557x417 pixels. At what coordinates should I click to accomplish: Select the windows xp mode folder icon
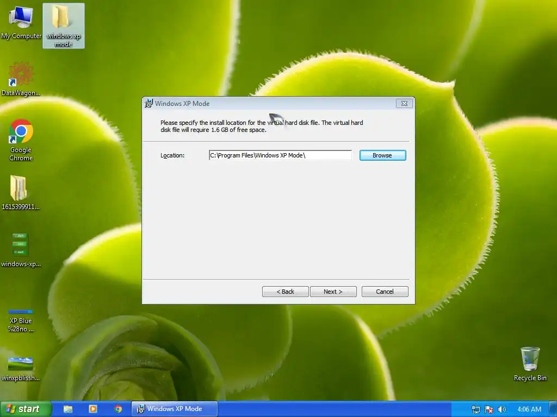coord(64,26)
